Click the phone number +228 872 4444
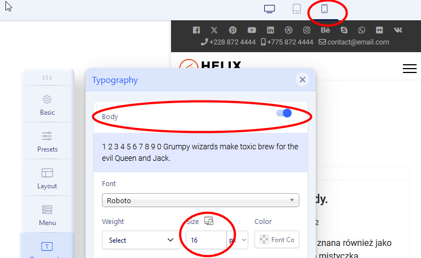The width and height of the screenshot is (421, 258). click(228, 42)
